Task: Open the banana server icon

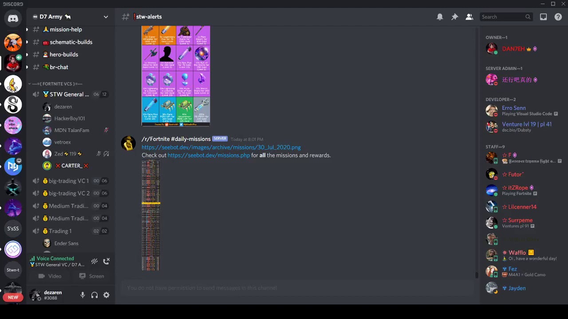Action: point(13,84)
